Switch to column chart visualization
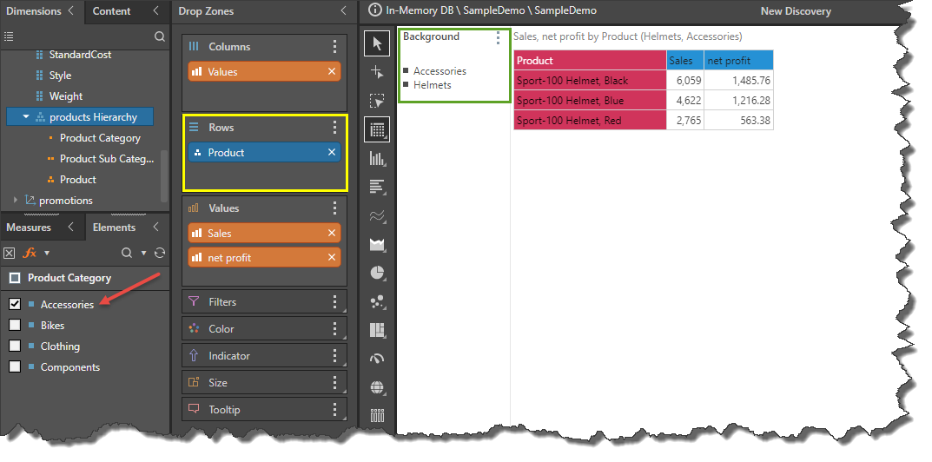Image resolution: width=932 pixels, height=462 pixels. click(x=377, y=158)
